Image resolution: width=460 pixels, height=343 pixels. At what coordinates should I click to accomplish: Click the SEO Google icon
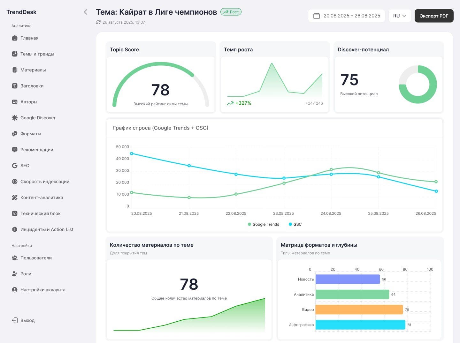click(x=15, y=166)
